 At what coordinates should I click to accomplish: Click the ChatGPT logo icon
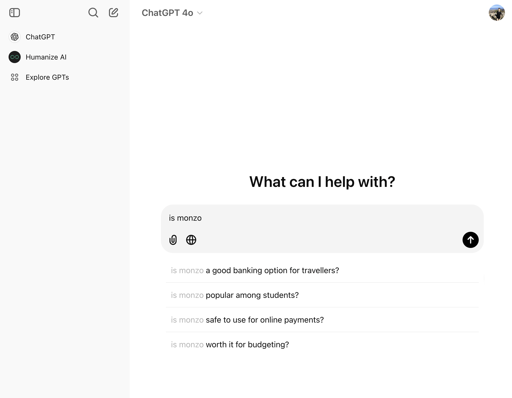click(15, 37)
